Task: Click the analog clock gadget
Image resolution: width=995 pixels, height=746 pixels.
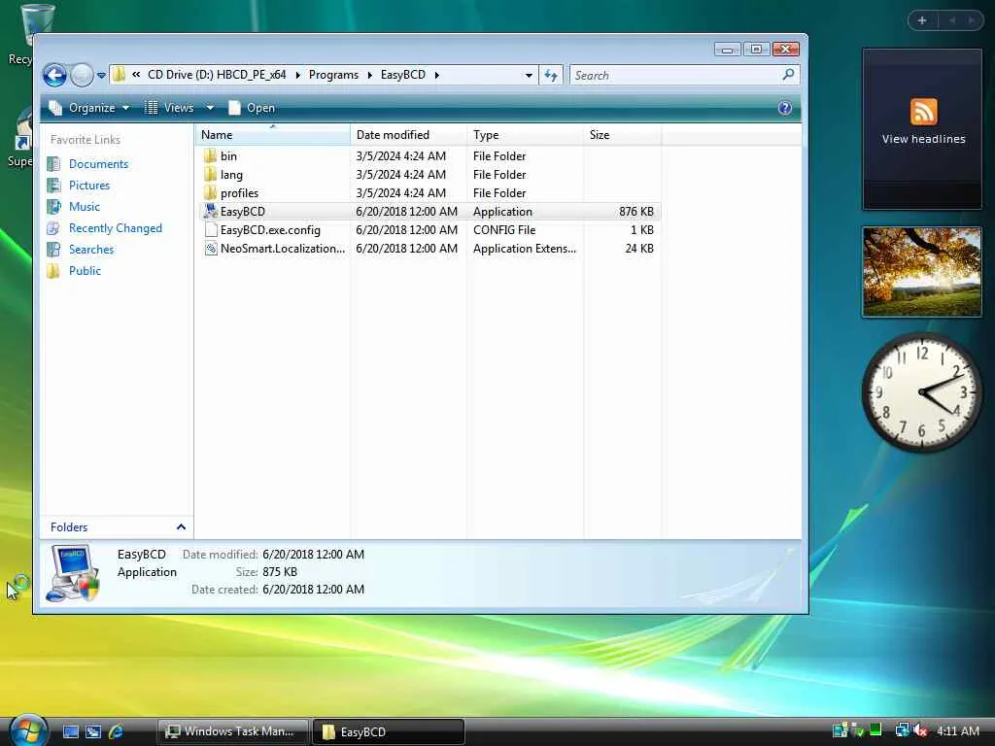Action: coord(922,392)
